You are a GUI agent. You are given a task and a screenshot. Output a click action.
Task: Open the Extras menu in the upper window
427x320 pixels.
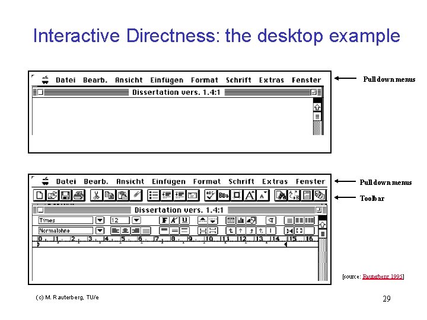click(x=272, y=80)
